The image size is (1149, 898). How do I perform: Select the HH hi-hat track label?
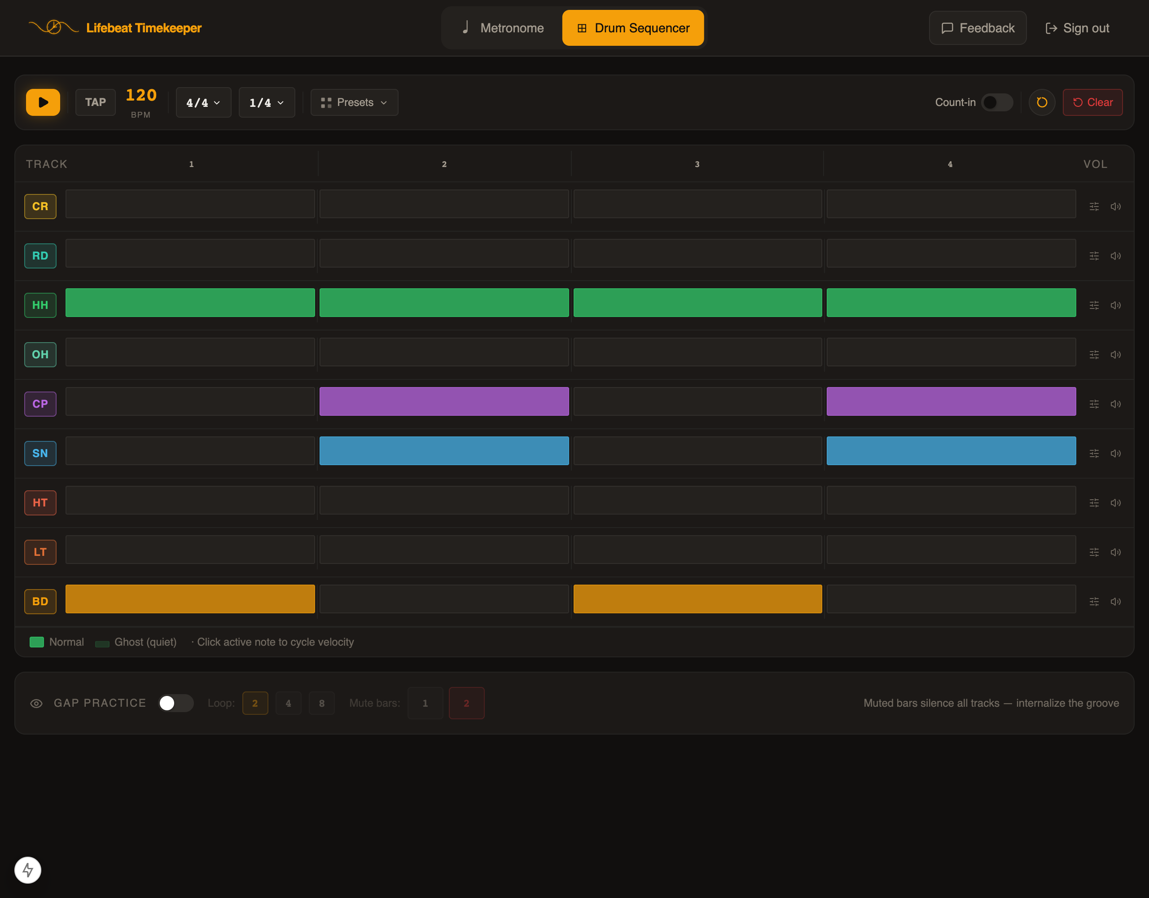40,305
